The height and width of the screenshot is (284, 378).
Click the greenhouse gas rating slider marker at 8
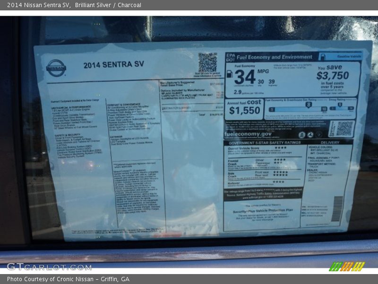click(x=308, y=104)
